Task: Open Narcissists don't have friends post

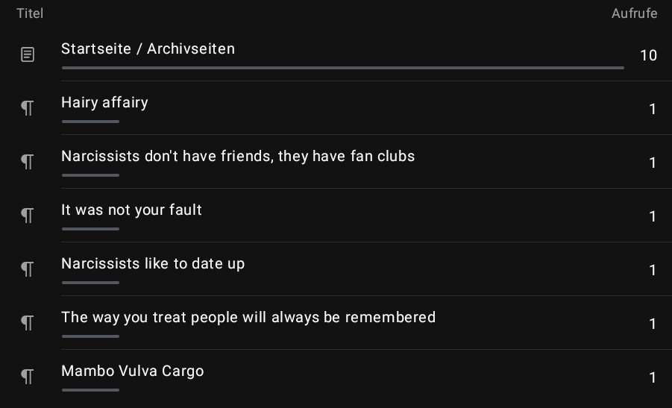Action: coord(238,157)
